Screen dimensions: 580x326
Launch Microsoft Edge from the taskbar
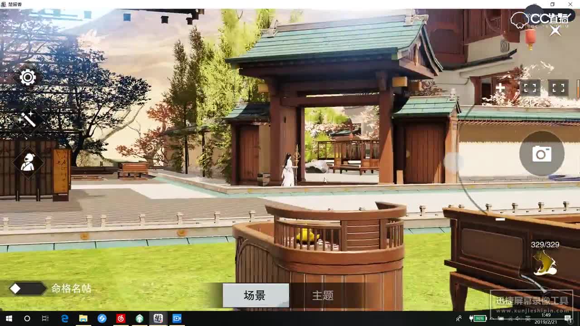tap(64, 318)
